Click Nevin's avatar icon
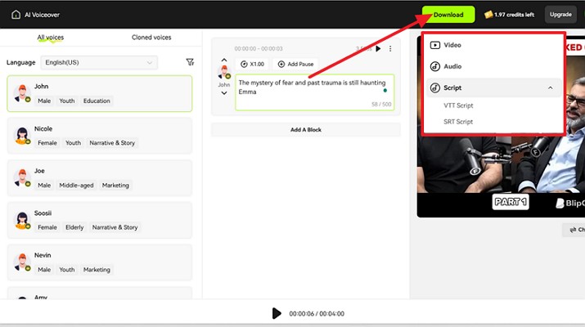585x327 pixels. pyautogui.click(x=22, y=262)
